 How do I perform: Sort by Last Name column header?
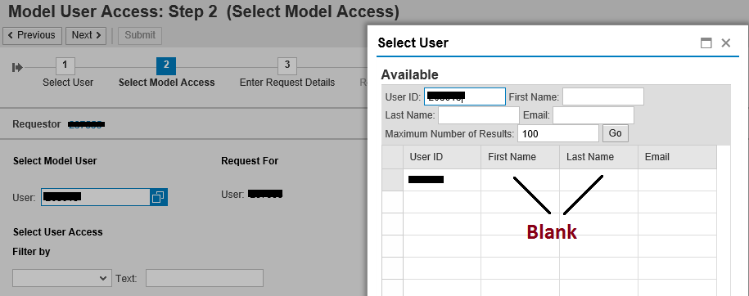tap(598, 157)
